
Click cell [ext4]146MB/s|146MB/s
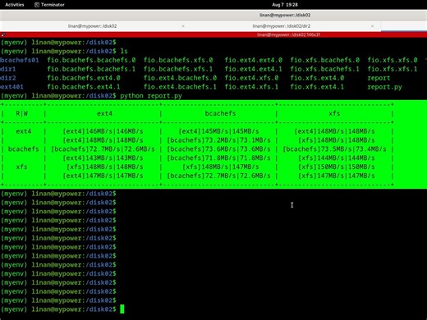pyautogui.click(x=103, y=131)
